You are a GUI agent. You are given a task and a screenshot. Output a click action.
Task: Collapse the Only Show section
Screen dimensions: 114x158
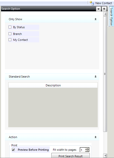click(x=95, y=19)
